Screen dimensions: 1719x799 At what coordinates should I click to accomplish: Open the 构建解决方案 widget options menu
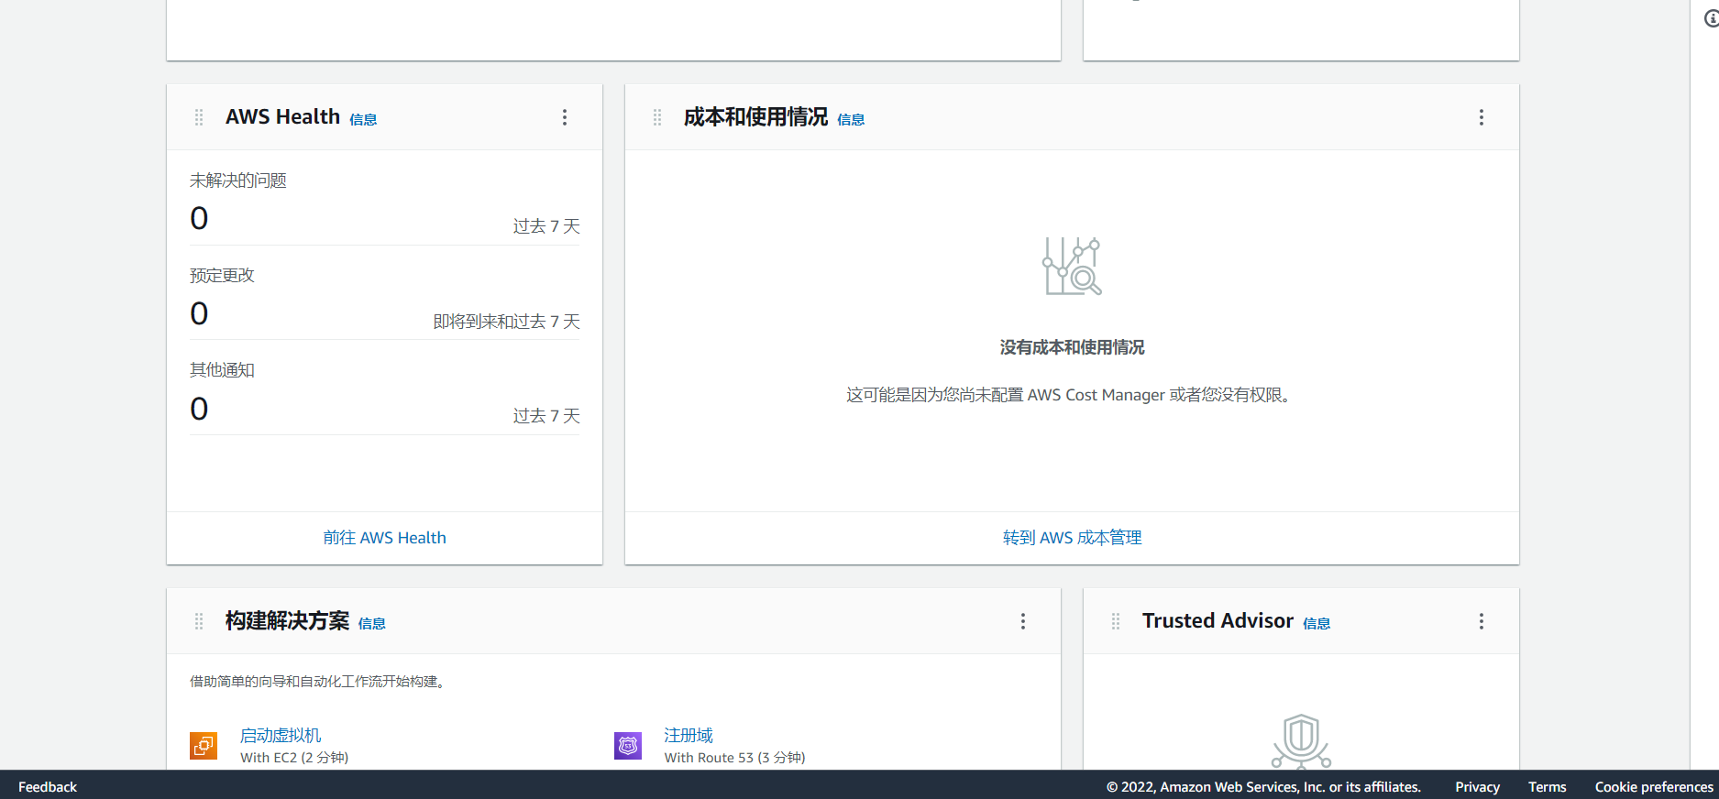click(x=1023, y=621)
